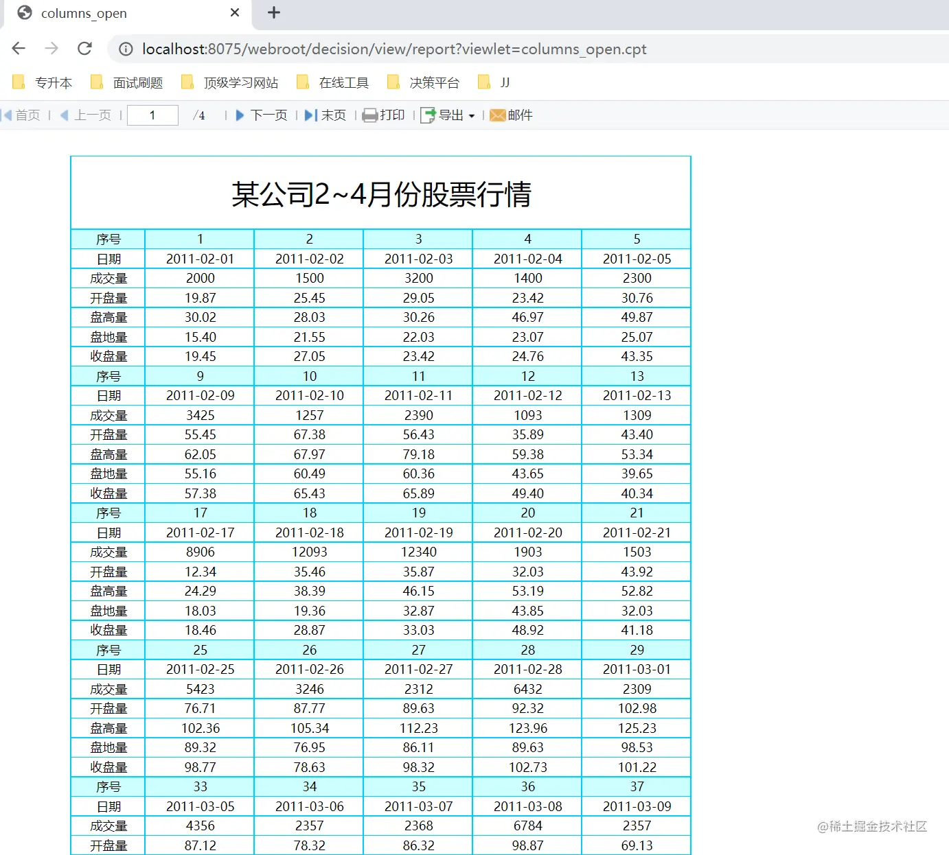Jump to last page (末页)
Viewport: 949px width, 855px height.
325,115
